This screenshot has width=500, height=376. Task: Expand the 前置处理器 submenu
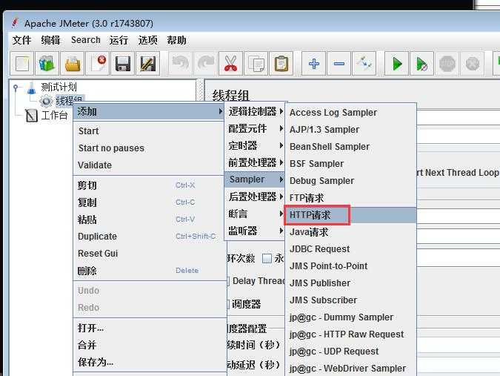pos(255,162)
